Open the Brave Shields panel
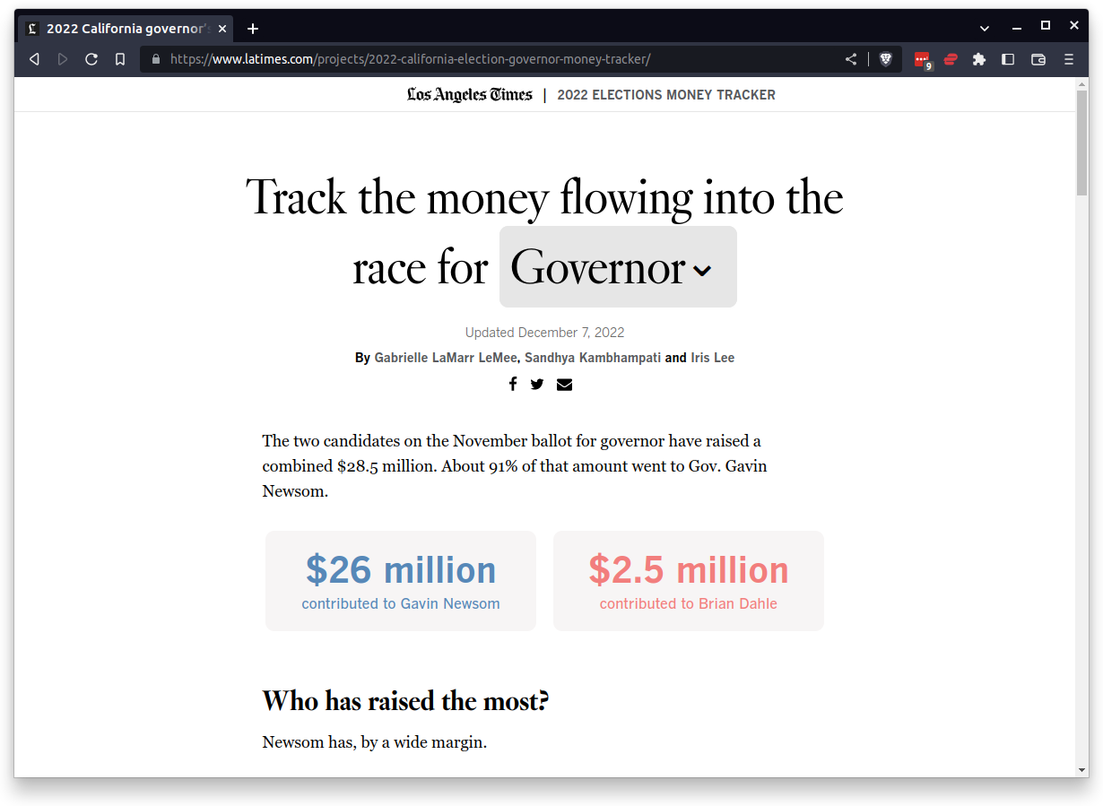The height and width of the screenshot is (806, 1103). pyautogui.click(x=886, y=59)
